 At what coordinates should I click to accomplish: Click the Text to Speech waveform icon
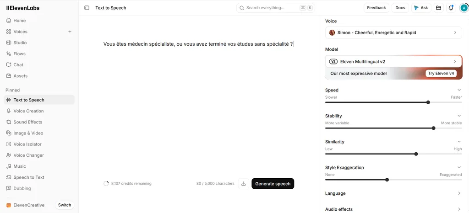tap(9, 100)
